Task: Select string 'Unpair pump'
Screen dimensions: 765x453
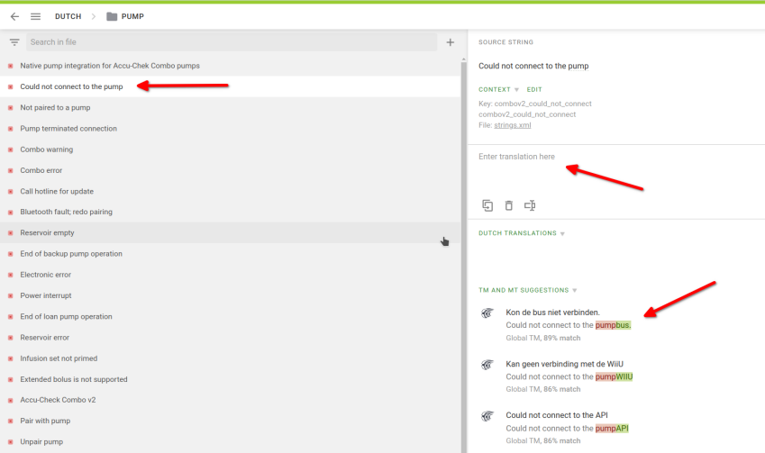Action: click(x=41, y=442)
